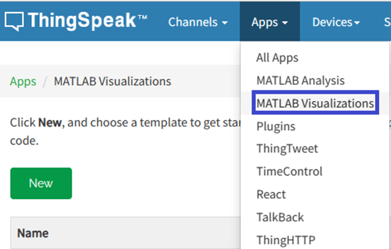Click the Name column header

33,233
